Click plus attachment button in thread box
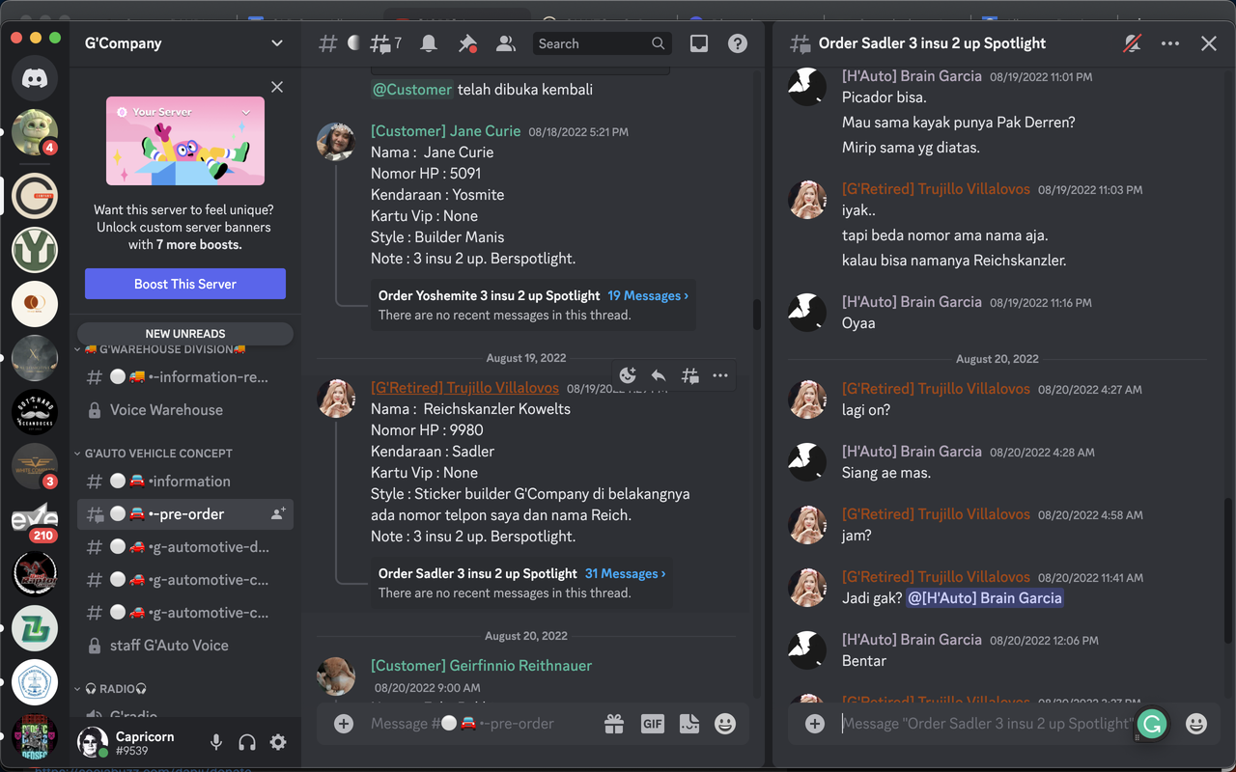This screenshot has height=772, width=1236. [815, 723]
